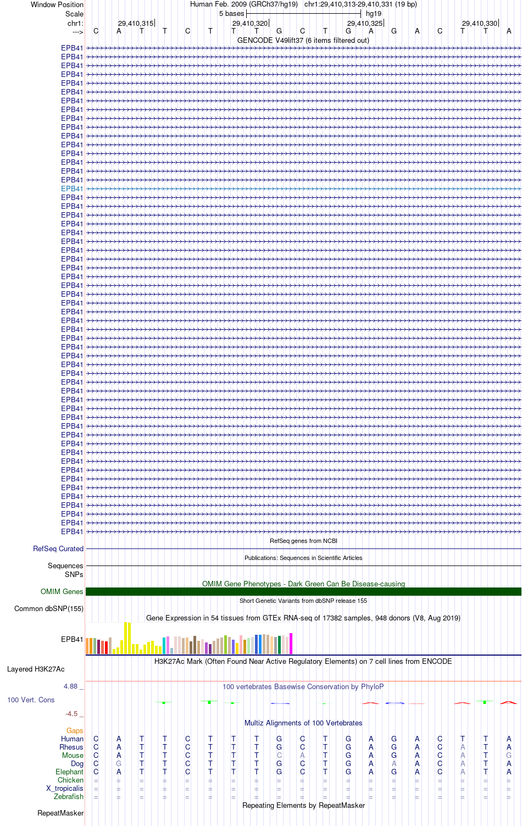Image resolution: width=522 pixels, height=826 pixels.
Task: Click the H3K27Ac Mark ENCODE track title
Action: pos(303,661)
